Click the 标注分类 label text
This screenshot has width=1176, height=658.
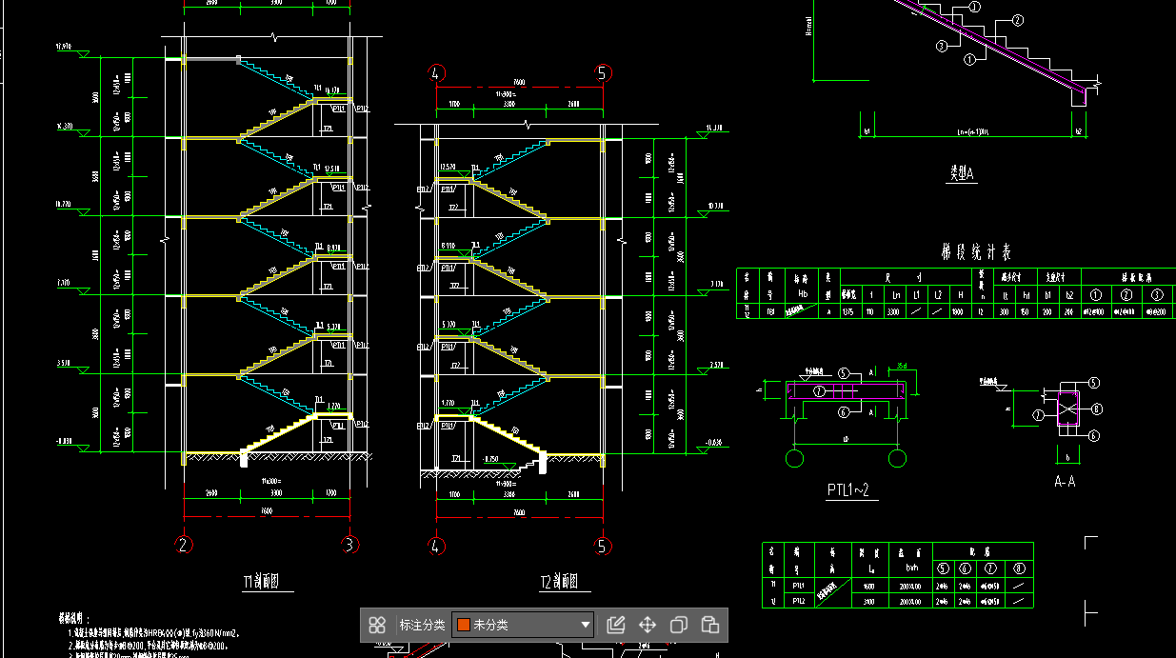tap(422, 625)
